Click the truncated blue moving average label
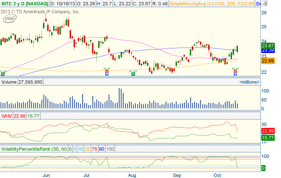This screenshot has height=178, width=281. point(258,4)
